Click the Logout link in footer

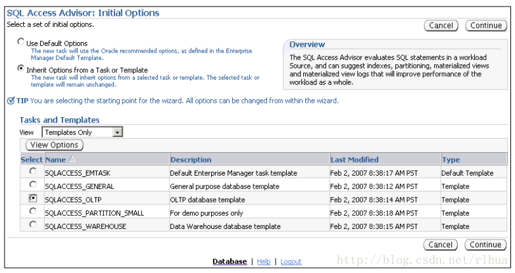tap(291, 262)
